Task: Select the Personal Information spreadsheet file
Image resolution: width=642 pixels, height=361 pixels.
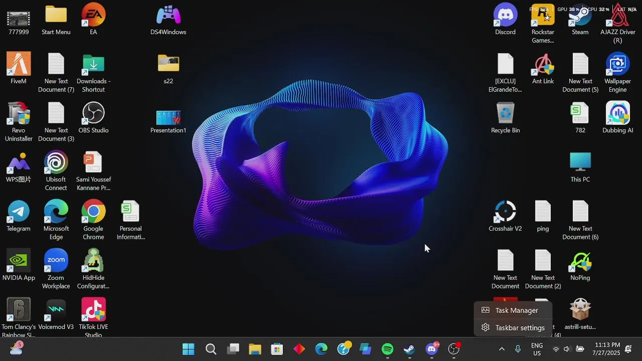Action: coord(130,220)
